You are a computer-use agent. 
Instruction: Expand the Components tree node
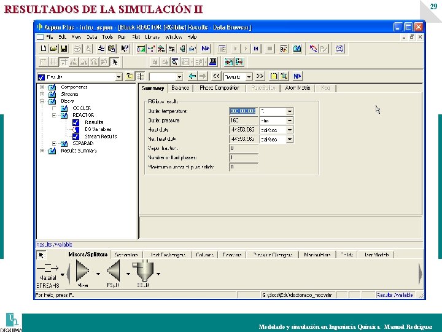[42, 87]
